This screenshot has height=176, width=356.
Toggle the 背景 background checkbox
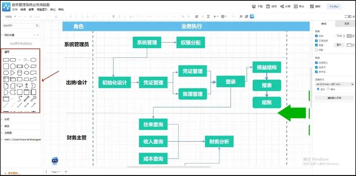317,45
